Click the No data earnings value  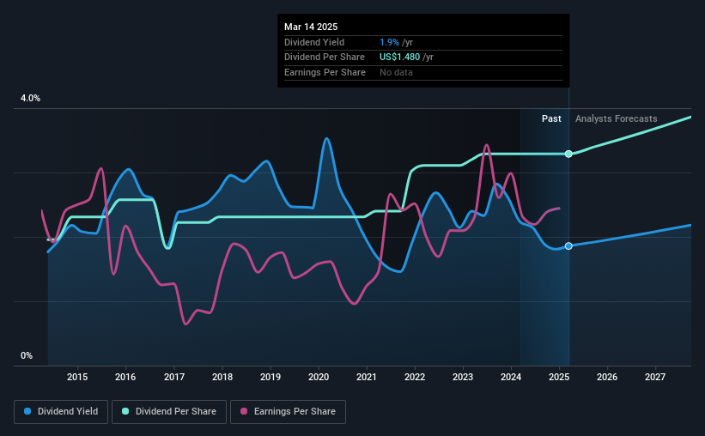(x=396, y=72)
